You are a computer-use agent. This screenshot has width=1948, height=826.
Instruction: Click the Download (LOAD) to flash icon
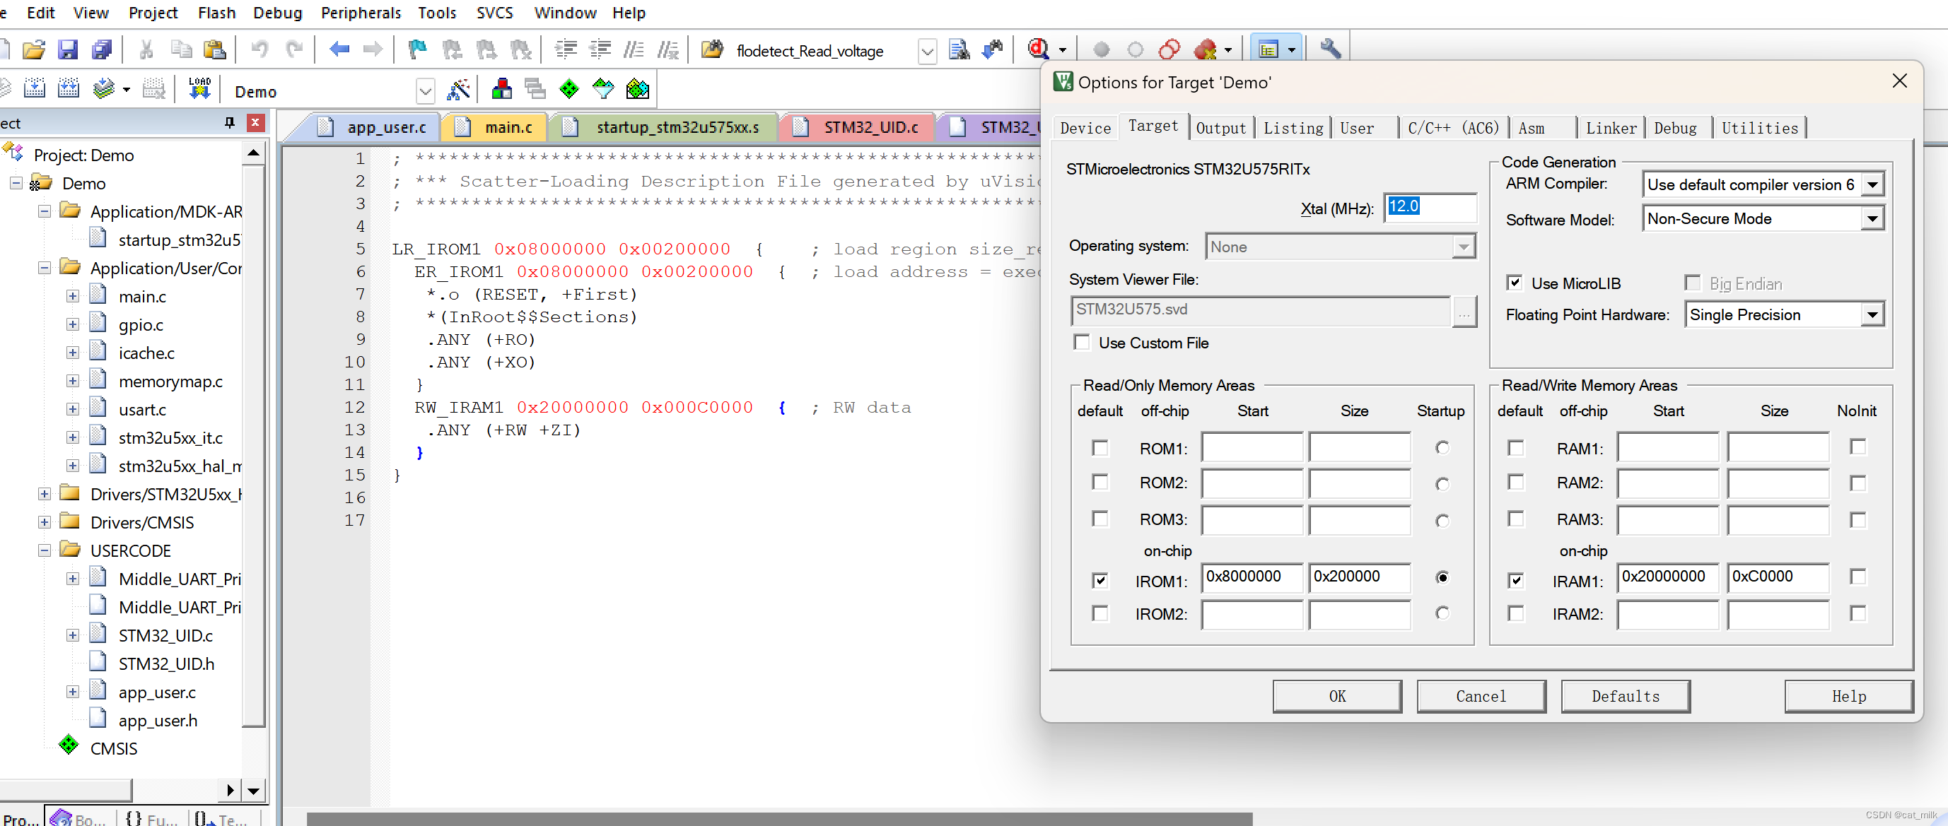tap(199, 89)
